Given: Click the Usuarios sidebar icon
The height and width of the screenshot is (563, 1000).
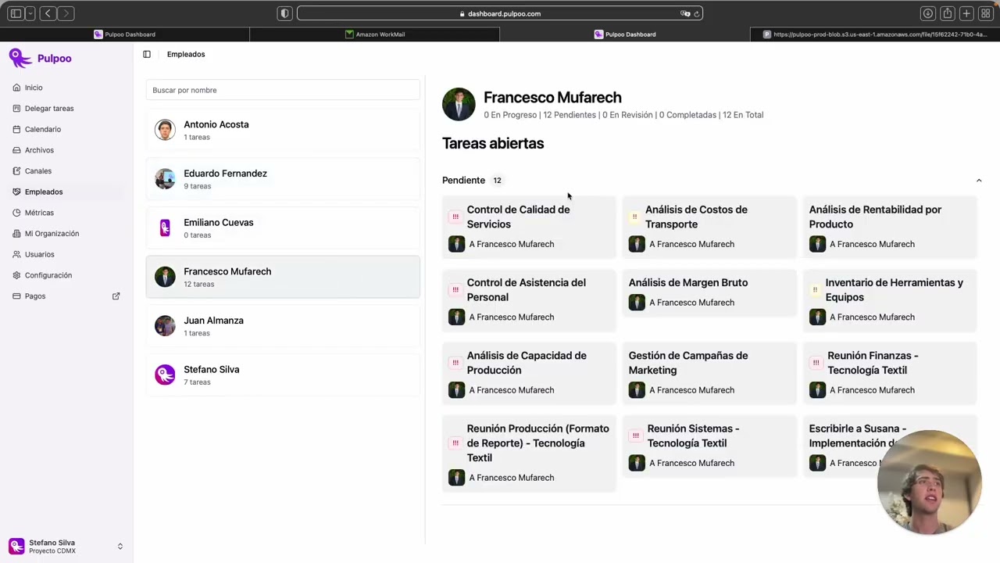Looking at the screenshot, I should point(17,254).
